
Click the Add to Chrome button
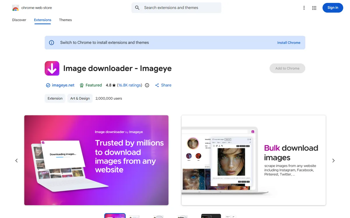287,68
